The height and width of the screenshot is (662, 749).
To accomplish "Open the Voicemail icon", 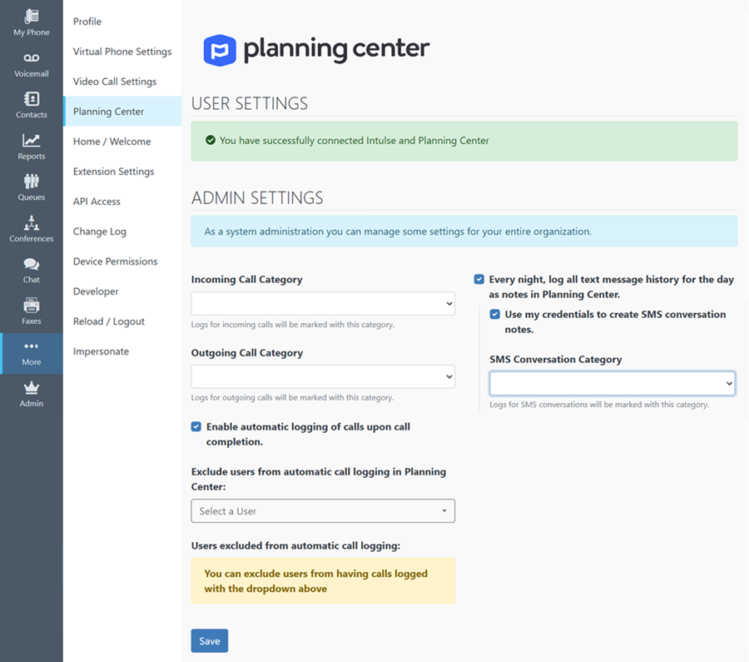I will (31, 57).
